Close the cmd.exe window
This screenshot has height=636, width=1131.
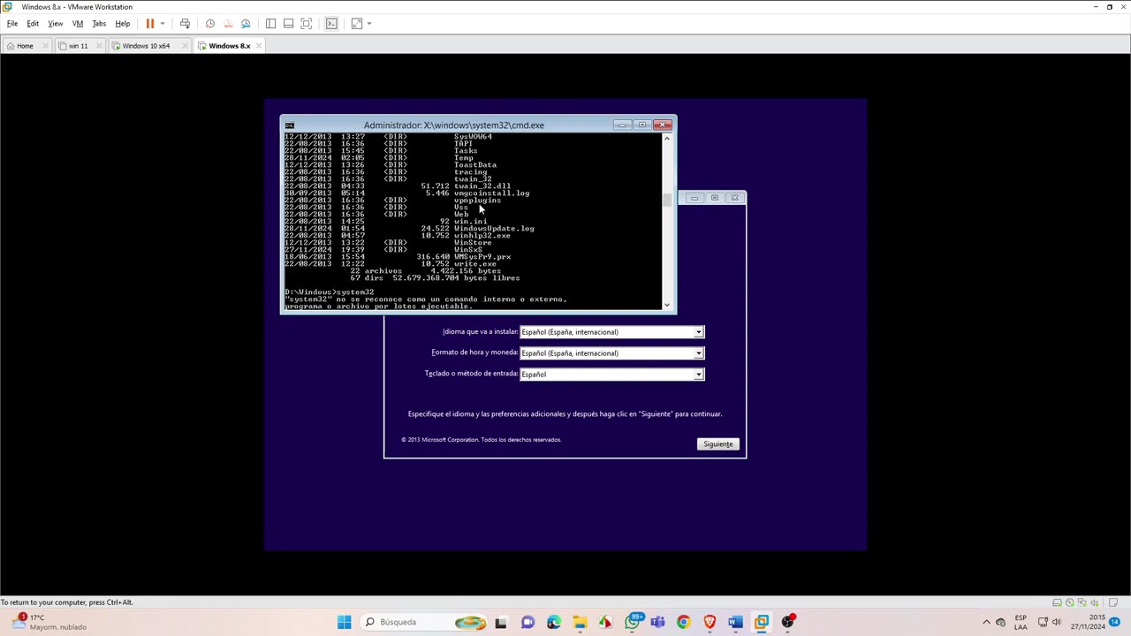663,125
